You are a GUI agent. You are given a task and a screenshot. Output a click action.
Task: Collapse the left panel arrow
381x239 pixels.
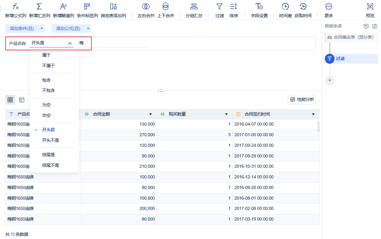[x=1, y=9]
